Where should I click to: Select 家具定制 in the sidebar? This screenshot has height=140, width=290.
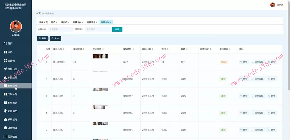16,86
